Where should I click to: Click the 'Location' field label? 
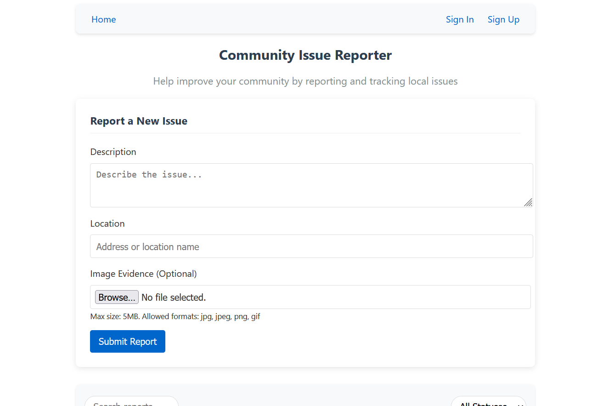[x=107, y=223]
